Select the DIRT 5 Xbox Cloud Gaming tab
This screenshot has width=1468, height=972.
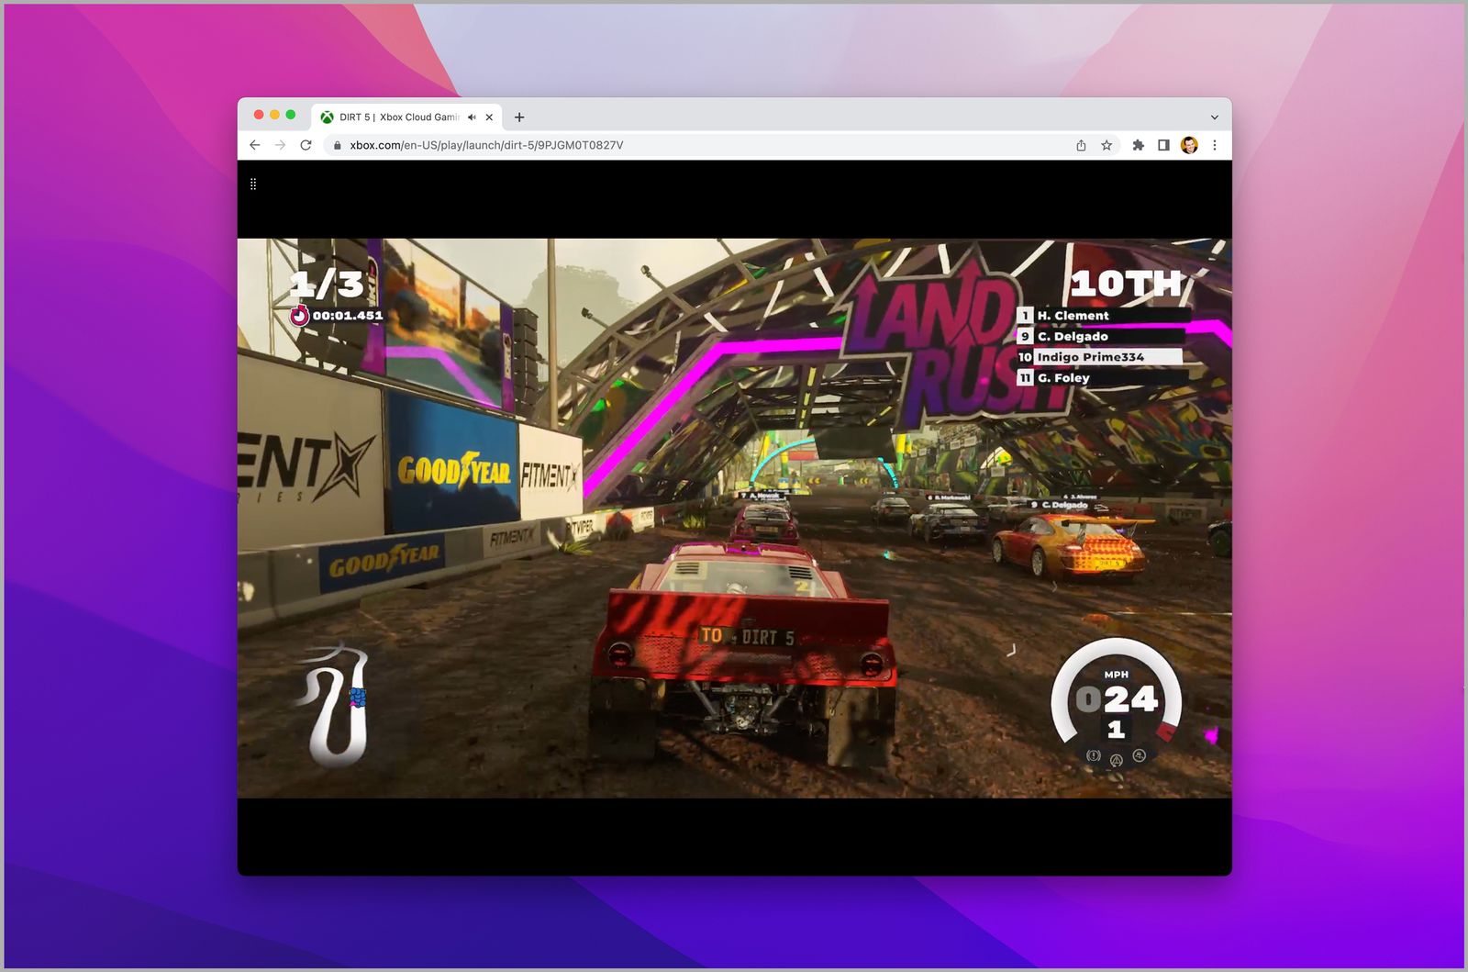pos(407,117)
